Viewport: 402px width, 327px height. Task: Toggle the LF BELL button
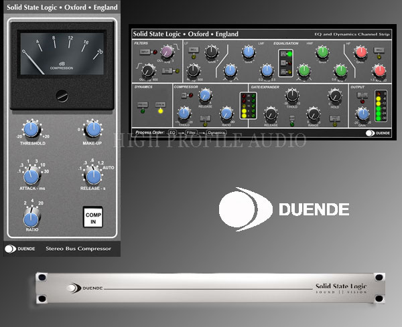194,49
